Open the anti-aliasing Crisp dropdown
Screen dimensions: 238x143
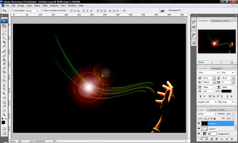pyautogui.click(x=228, y=102)
